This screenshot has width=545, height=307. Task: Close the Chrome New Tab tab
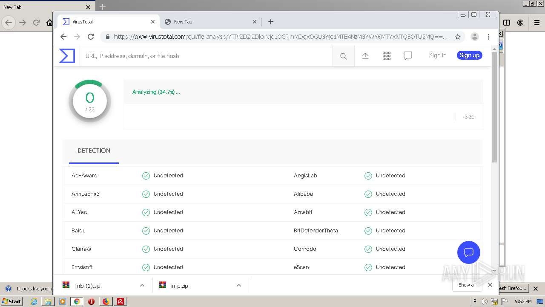pyautogui.click(x=255, y=22)
